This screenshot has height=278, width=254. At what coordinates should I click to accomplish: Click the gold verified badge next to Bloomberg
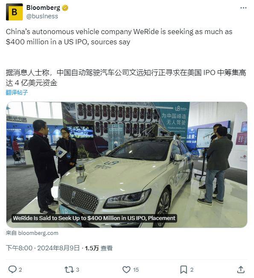(x=65, y=8)
